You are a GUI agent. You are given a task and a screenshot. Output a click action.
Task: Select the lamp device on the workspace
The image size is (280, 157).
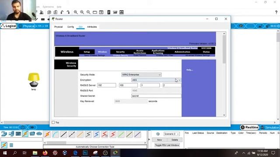[34, 80]
